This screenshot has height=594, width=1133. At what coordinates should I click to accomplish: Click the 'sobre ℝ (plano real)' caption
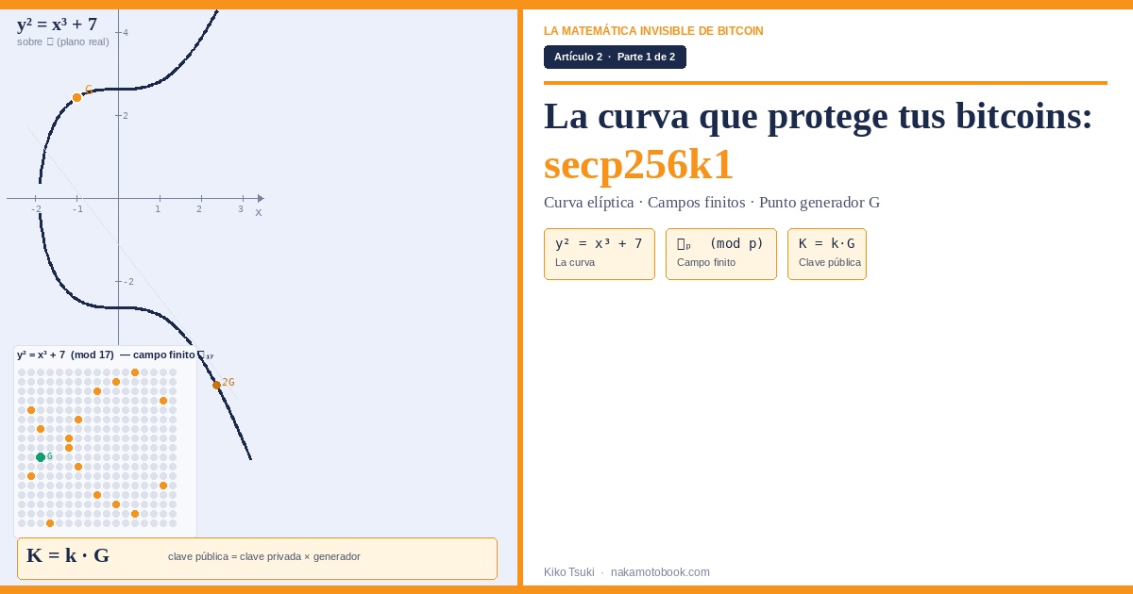[x=62, y=41]
